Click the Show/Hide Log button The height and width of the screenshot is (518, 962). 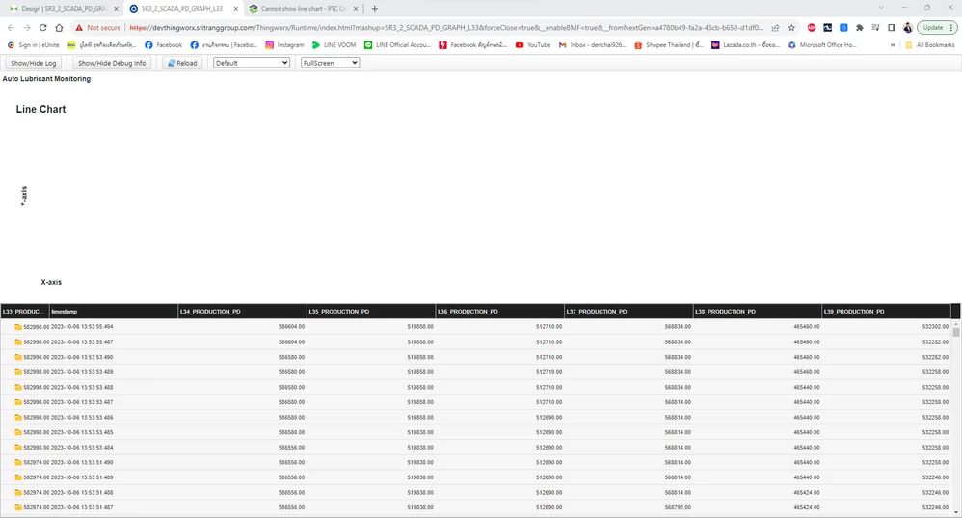pos(33,63)
